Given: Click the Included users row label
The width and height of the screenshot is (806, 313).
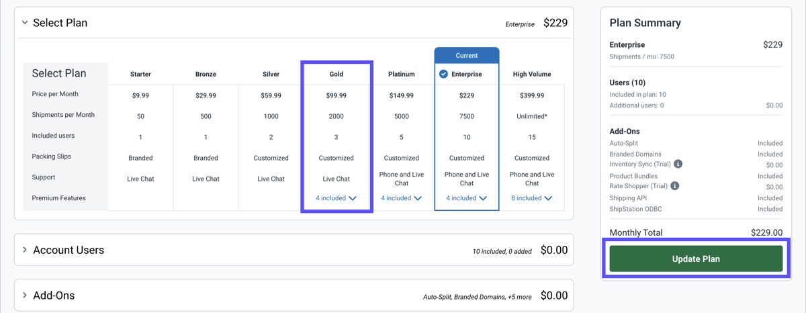Looking at the screenshot, I should pyautogui.click(x=53, y=136).
